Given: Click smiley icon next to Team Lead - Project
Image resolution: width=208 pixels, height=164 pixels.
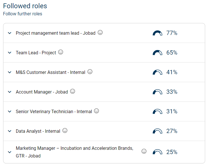Looking at the screenshot, I should click(61, 52).
